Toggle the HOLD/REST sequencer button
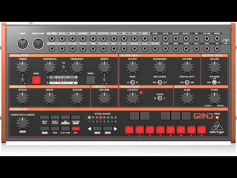 click(x=44, y=117)
